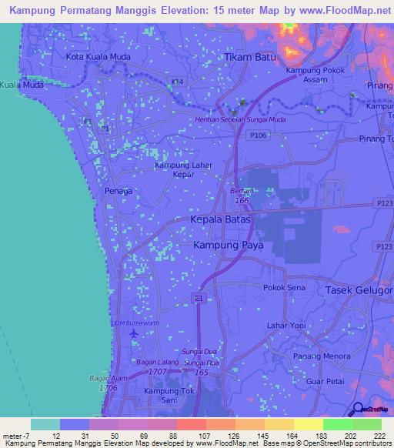The height and width of the screenshot is (448, 394).
Task: Click the Penaga place label
Action: tap(119, 191)
